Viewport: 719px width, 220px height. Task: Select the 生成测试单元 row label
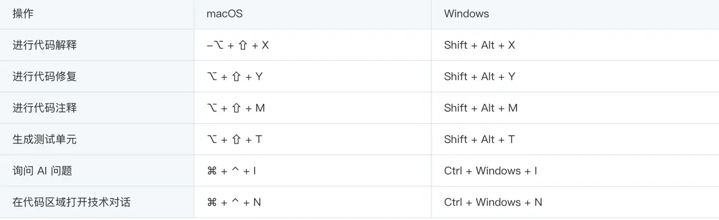(x=45, y=139)
